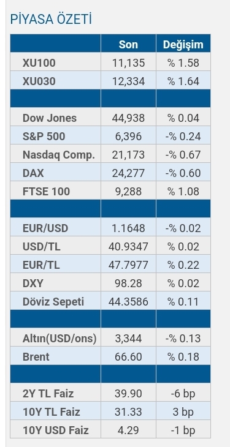
Task: Select the Değişim column header
Action: (x=183, y=45)
